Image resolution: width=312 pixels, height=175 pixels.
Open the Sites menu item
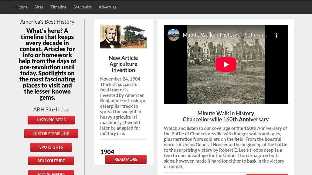coord(39,7)
